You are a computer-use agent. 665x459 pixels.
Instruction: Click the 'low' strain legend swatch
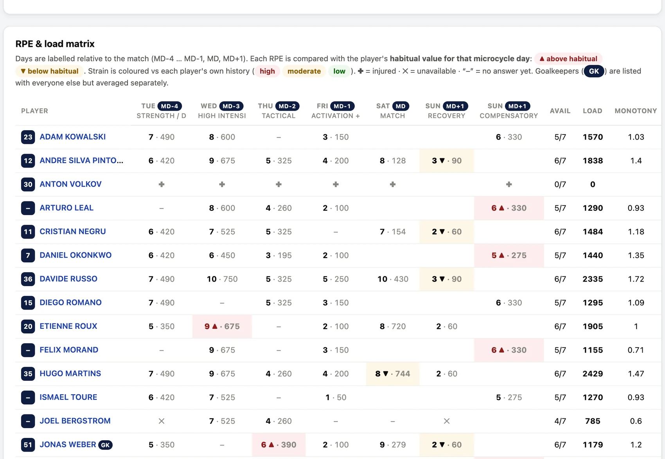coord(339,71)
